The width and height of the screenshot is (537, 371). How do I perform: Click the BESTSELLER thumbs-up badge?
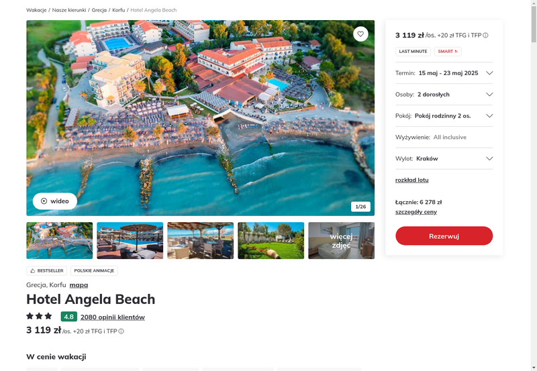pos(46,271)
